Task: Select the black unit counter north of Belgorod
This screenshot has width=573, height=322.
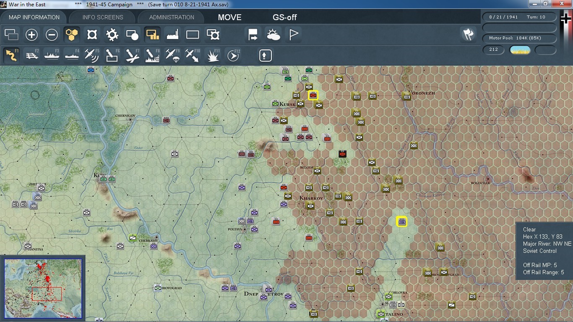Action: click(342, 154)
